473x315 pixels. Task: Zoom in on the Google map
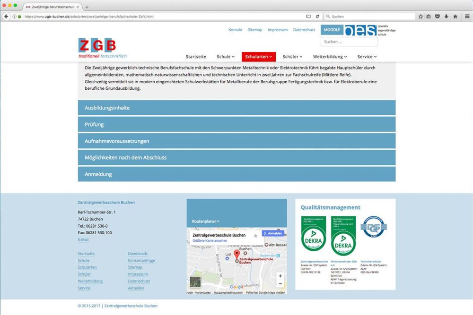point(280,275)
